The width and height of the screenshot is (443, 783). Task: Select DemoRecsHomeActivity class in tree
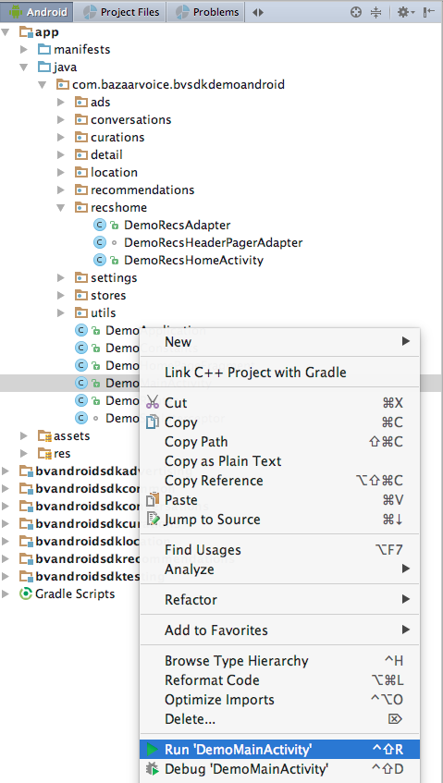point(193,260)
